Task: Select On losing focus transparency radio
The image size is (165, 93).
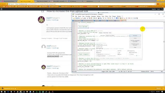Action: coord(130,52)
